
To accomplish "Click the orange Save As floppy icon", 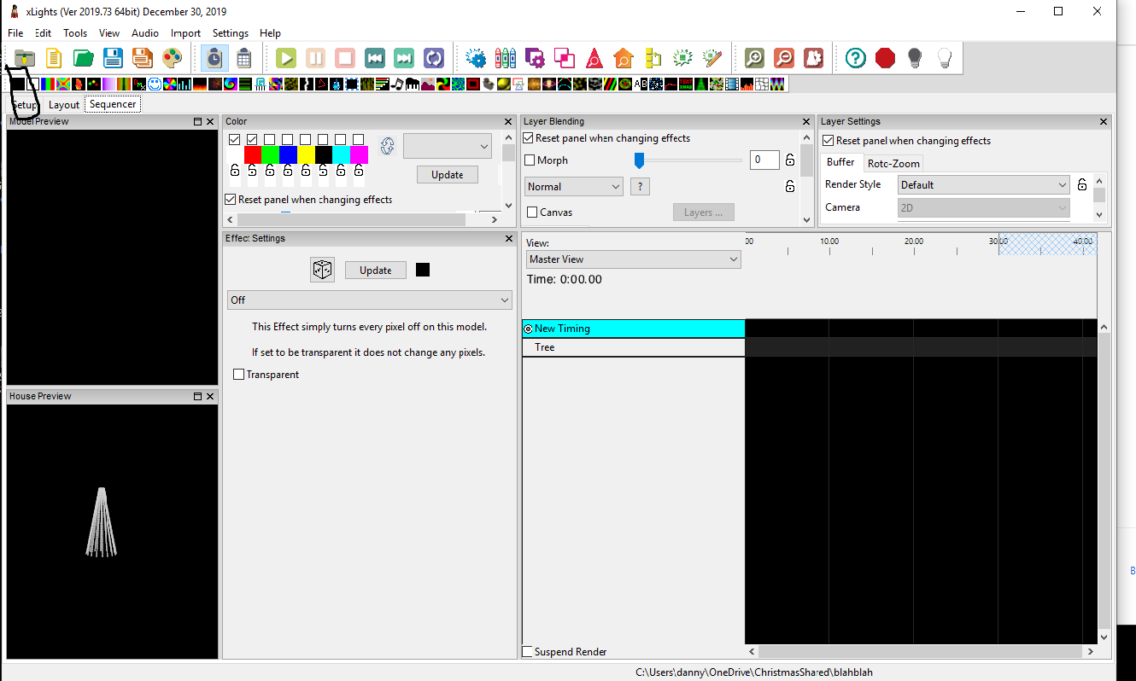I will coord(143,58).
